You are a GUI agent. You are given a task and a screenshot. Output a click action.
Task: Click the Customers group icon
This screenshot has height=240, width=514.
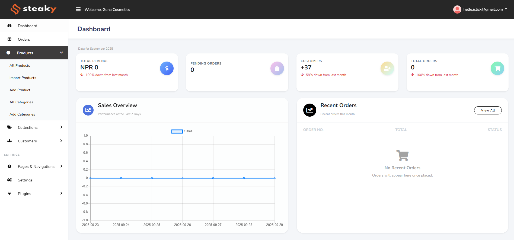(9, 141)
